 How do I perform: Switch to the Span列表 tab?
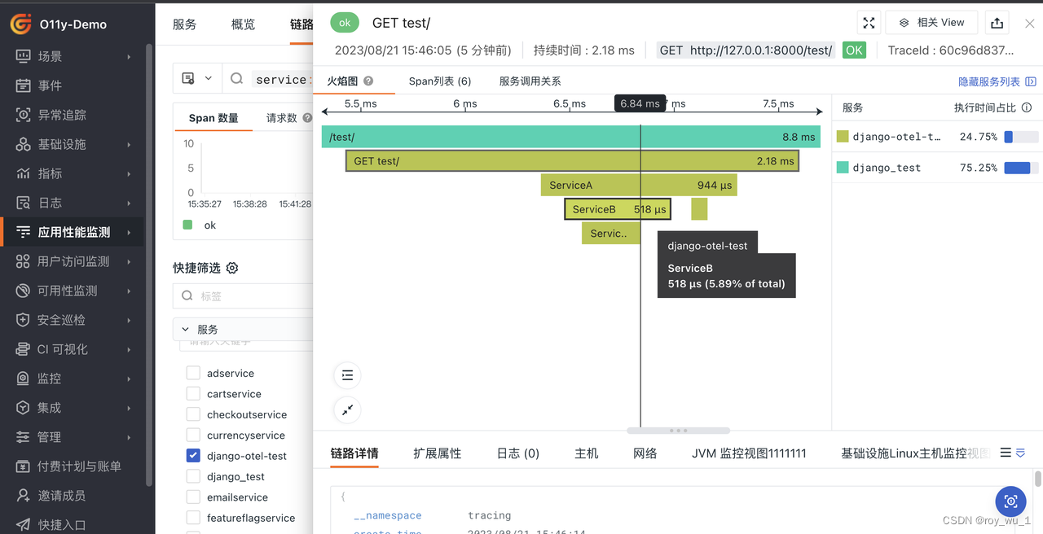point(441,81)
